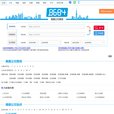
Task: Open the 地铁线路 route category
Action: coord(13,74)
